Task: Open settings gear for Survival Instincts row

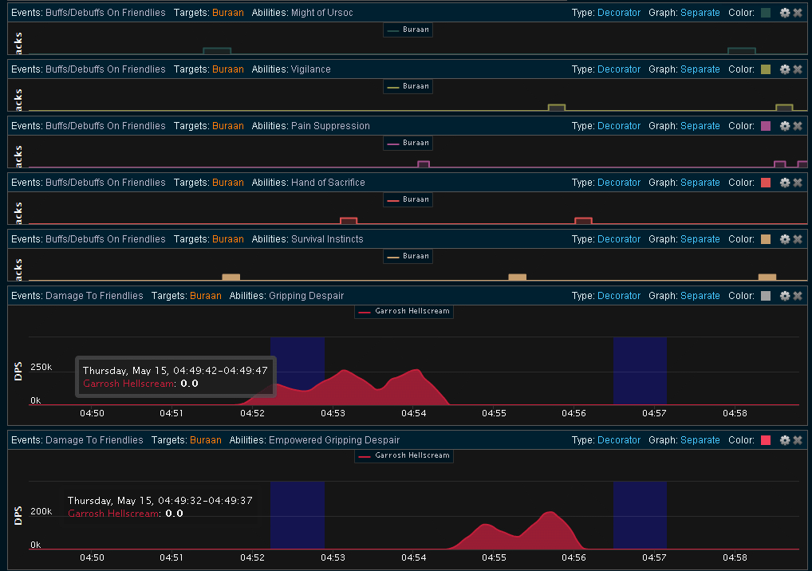Action: tap(785, 239)
